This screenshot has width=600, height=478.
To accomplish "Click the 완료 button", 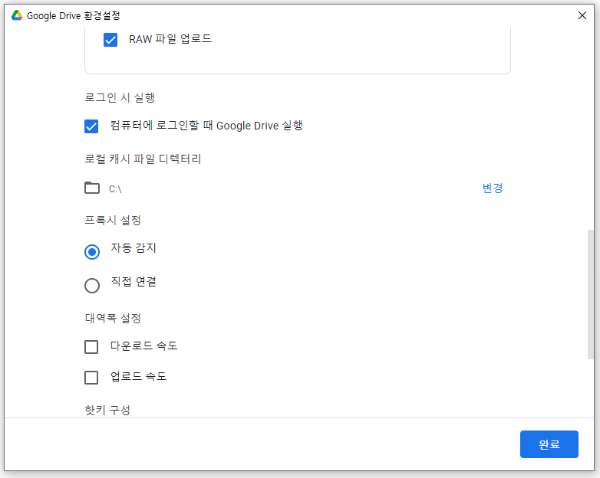I will tap(549, 444).
